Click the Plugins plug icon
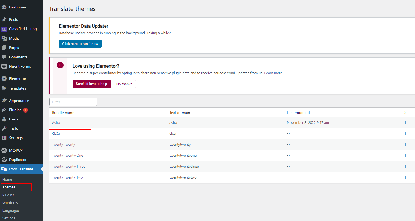This screenshot has height=221, width=415. [x=4, y=110]
